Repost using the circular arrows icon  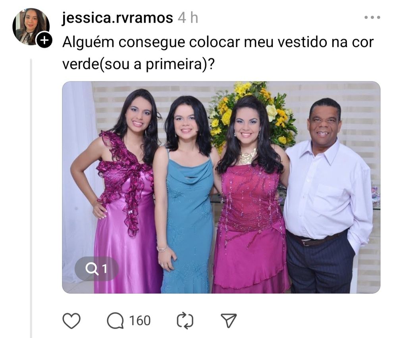(185, 321)
